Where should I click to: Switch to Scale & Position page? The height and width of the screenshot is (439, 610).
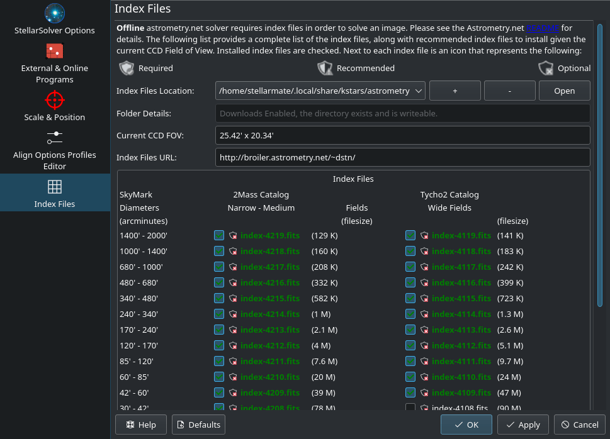55,106
